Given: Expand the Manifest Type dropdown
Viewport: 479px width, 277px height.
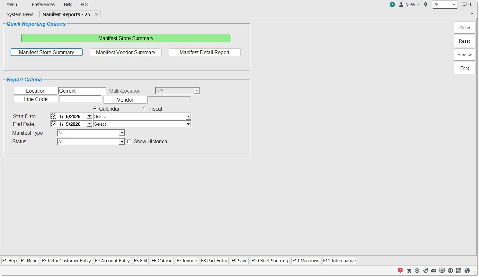Looking at the screenshot, I should [x=122, y=133].
